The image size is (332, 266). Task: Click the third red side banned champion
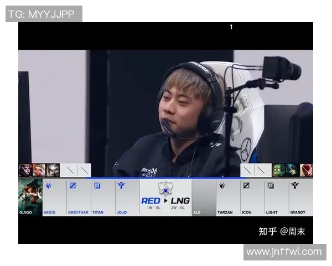tap(53, 170)
